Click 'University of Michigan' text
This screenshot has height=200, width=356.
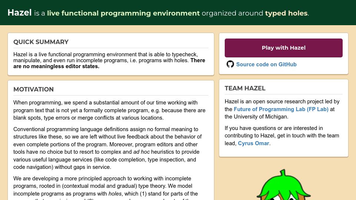pyautogui.click(x=261, y=117)
